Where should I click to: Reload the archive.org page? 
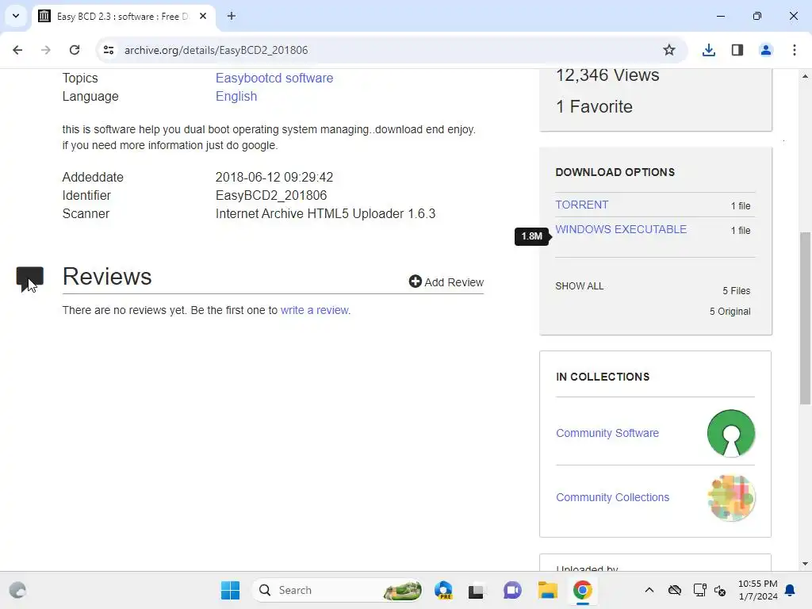[x=75, y=50]
